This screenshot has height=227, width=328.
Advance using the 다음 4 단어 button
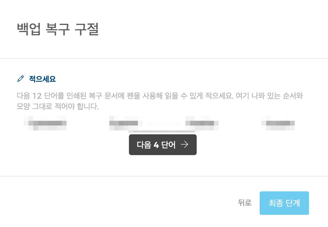pyautogui.click(x=163, y=144)
